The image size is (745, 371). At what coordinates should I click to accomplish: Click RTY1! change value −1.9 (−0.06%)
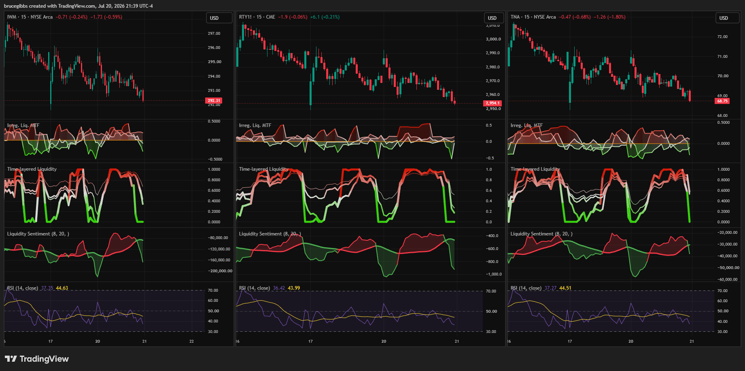(x=293, y=17)
